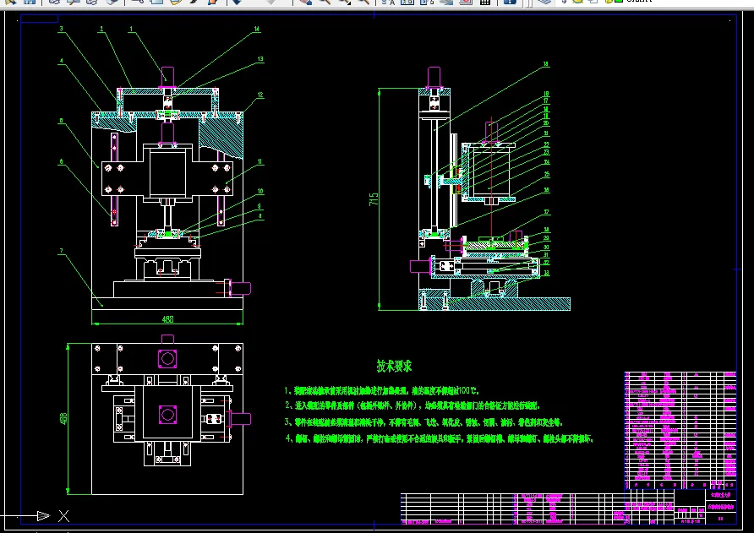Click part balloon number 9 in front view
The height and width of the screenshot is (533, 754).
click(260, 206)
